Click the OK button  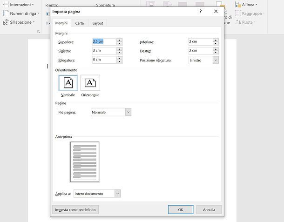(x=180, y=210)
